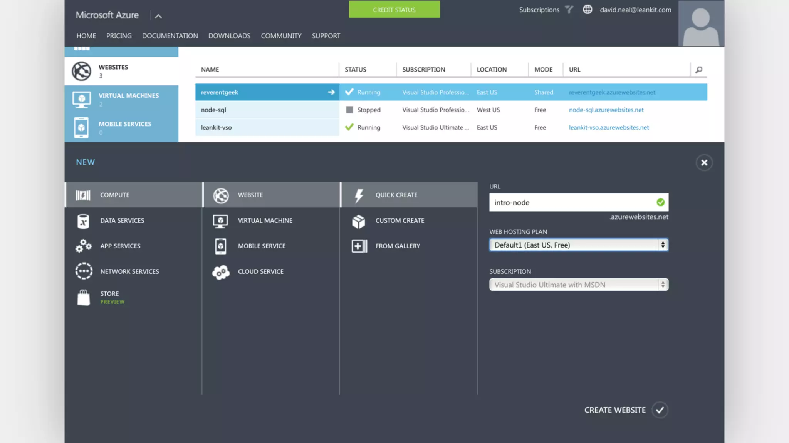The width and height of the screenshot is (789, 443).
Task: Select Custom Create cube icon
Action: [358, 221]
